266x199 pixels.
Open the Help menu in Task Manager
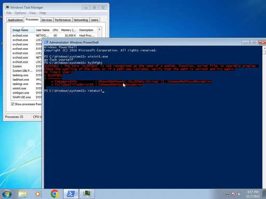click(43, 13)
